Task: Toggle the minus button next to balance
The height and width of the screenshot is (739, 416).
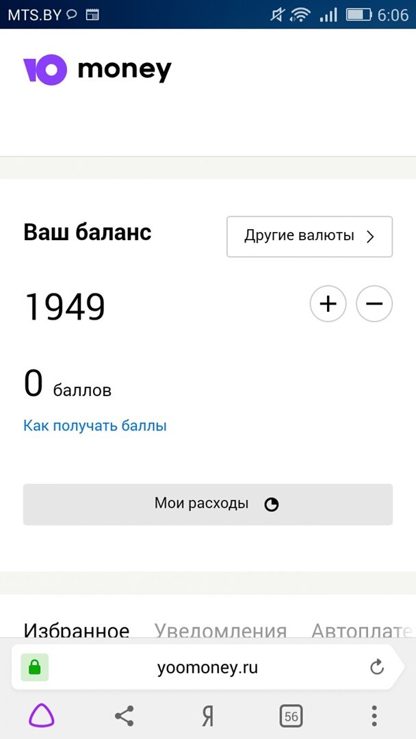Action: 374,304
